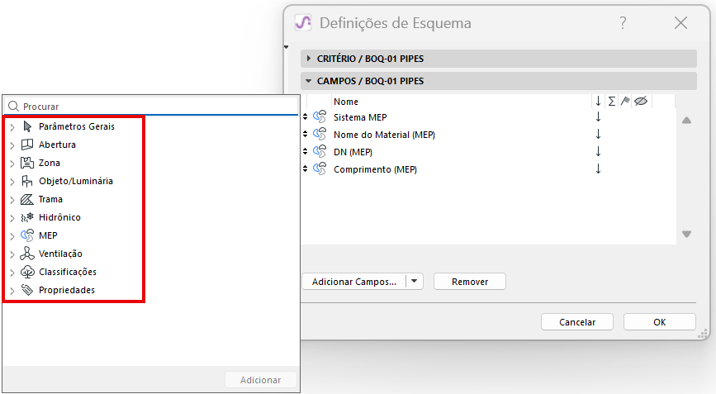Click the Trama hatch icon
The height and width of the screenshot is (394, 716).
pyautogui.click(x=27, y=200)
